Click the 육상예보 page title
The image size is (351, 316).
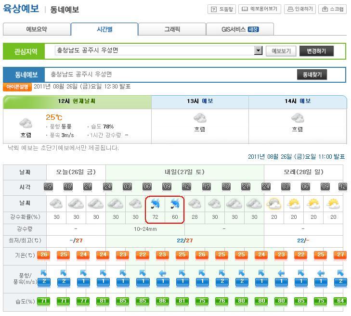tap(21, 9)
